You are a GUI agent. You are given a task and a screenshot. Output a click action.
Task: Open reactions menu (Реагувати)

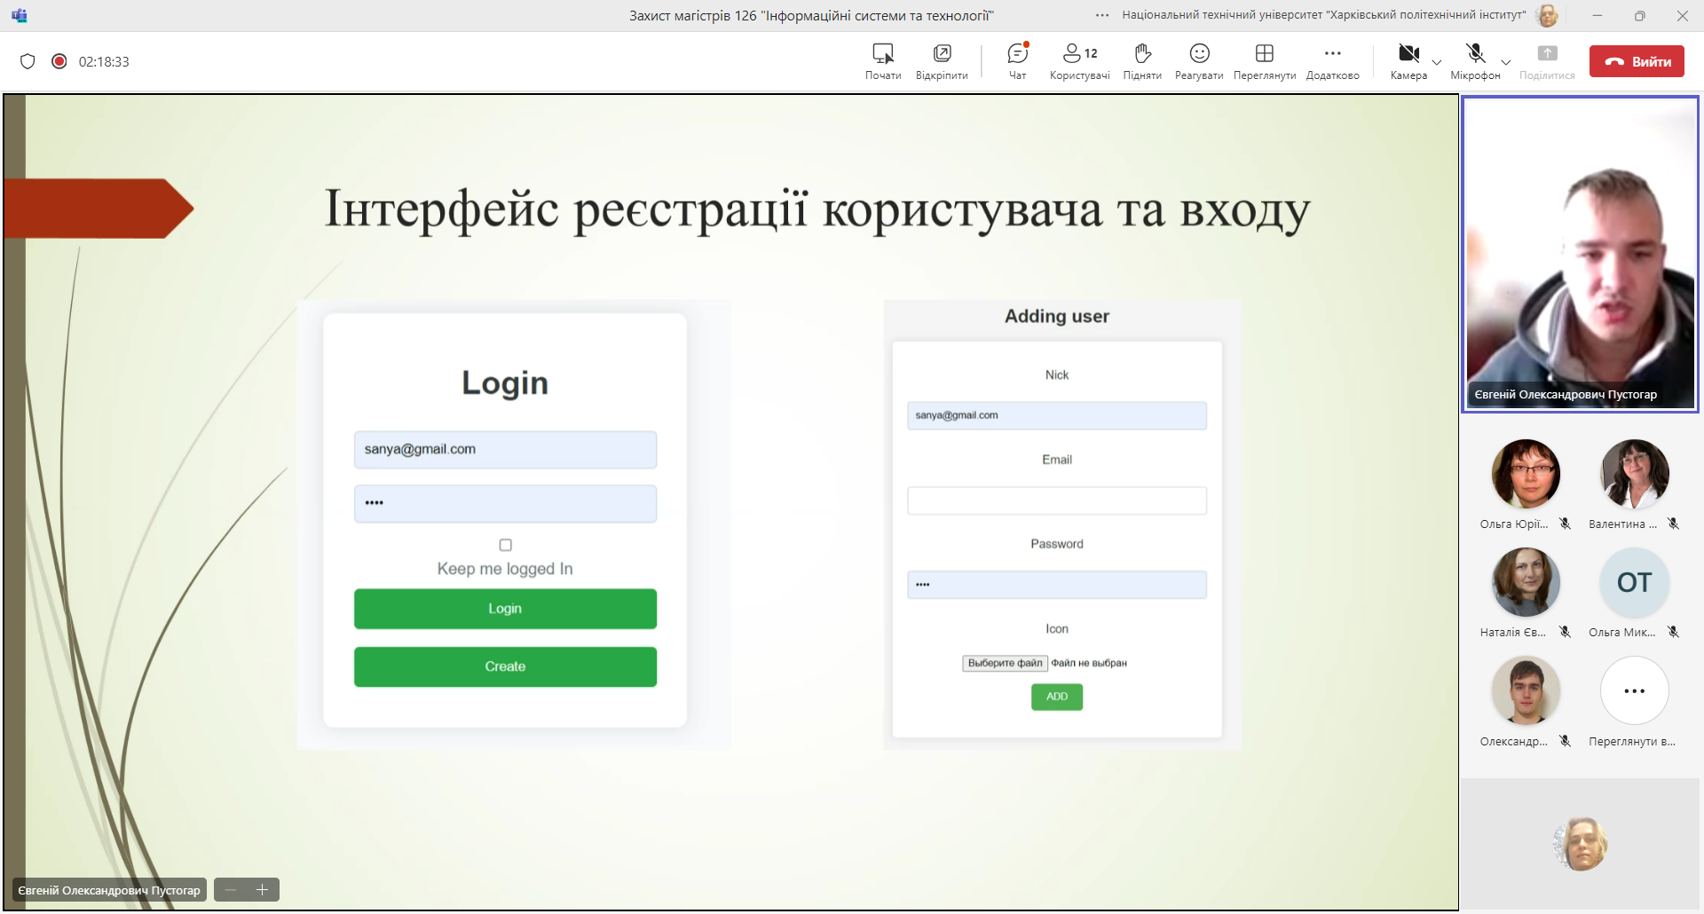tap(1199, 61)
